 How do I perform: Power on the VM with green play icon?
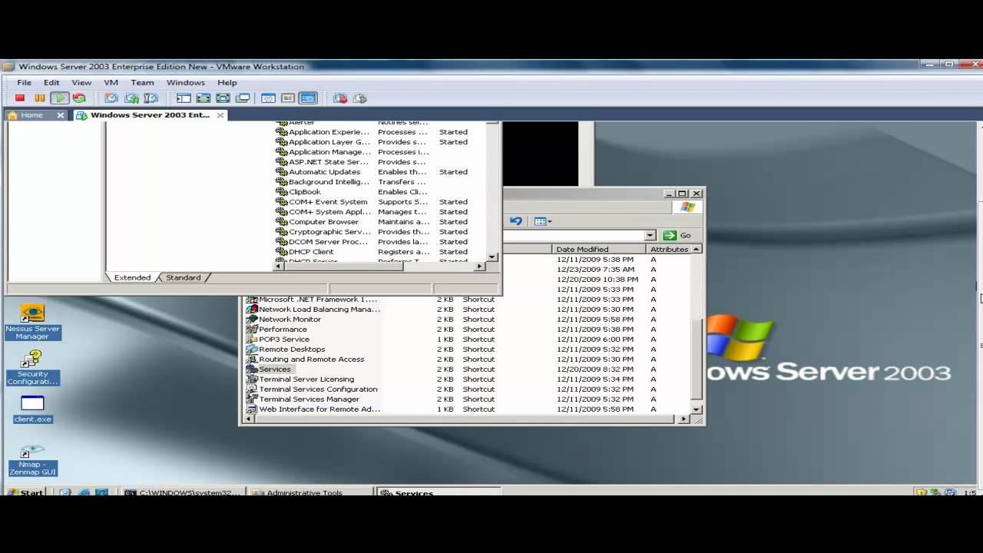[x=60, y=98]
